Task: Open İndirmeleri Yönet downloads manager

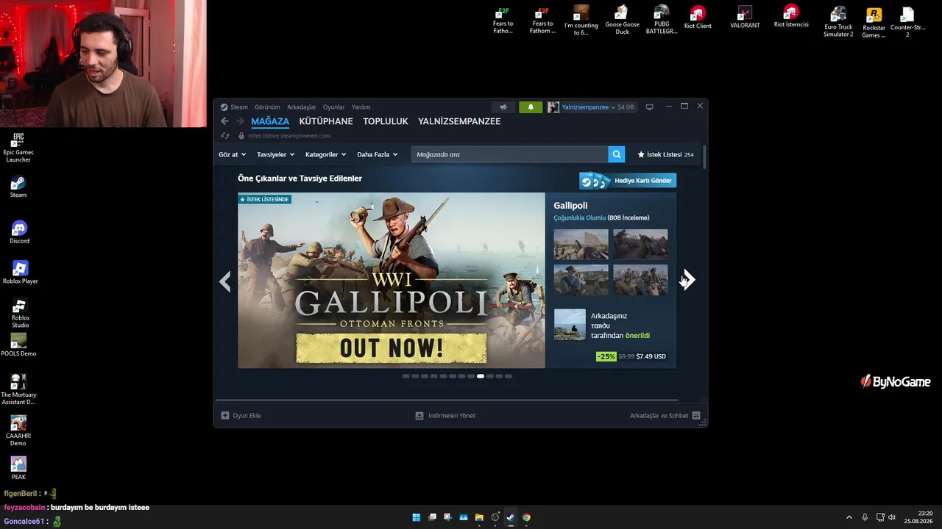Action: click(x=445, y=416)
